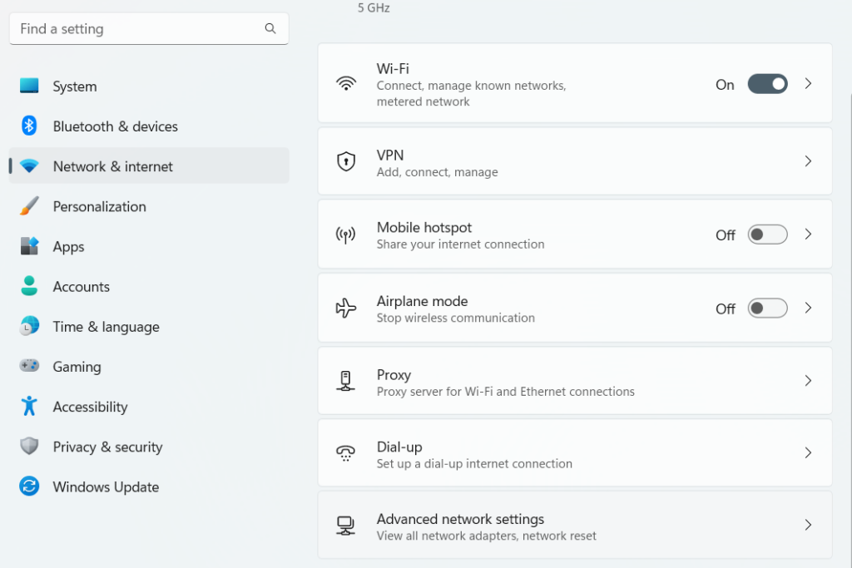852x568 pixels.
Task: Click the Windows Update refresh icon
Action: [x=29, y=486]
